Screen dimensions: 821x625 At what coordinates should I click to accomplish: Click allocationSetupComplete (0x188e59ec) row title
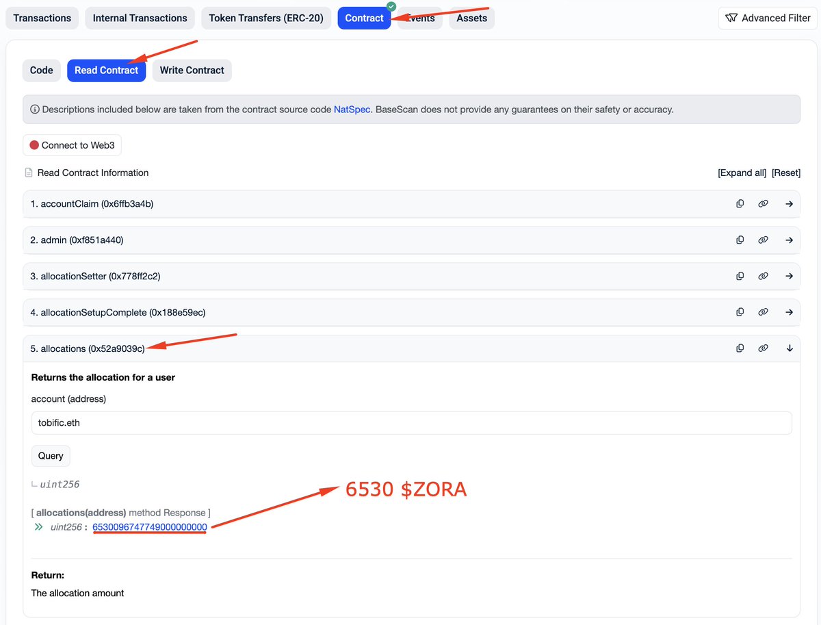point(118,312)
